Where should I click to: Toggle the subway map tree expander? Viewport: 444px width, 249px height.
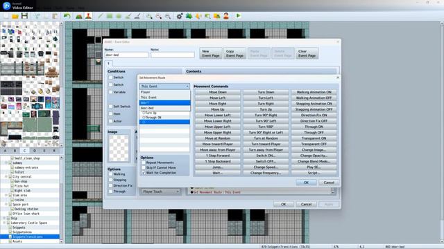(x=6, y=163)
